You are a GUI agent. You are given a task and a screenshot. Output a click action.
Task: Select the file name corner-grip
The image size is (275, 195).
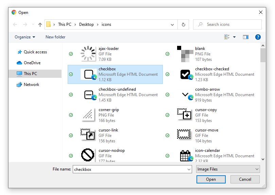(x=109, y=110)
